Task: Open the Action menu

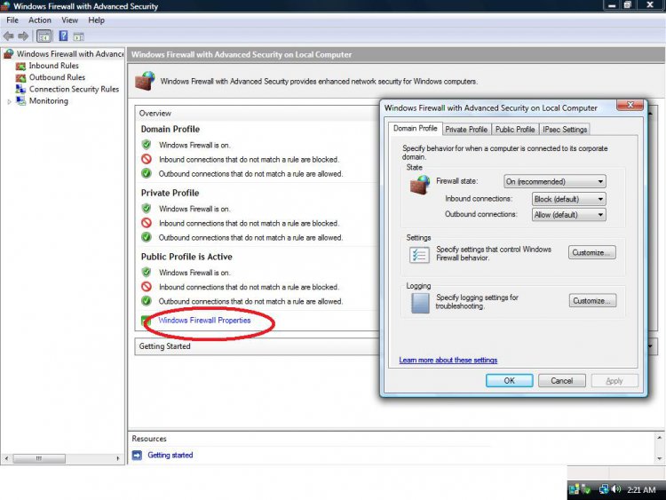Action: 40,20
